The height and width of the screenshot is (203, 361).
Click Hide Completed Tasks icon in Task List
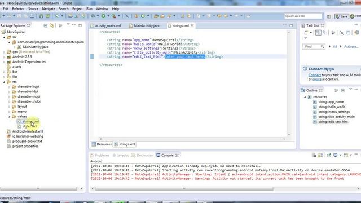point(342,33)
